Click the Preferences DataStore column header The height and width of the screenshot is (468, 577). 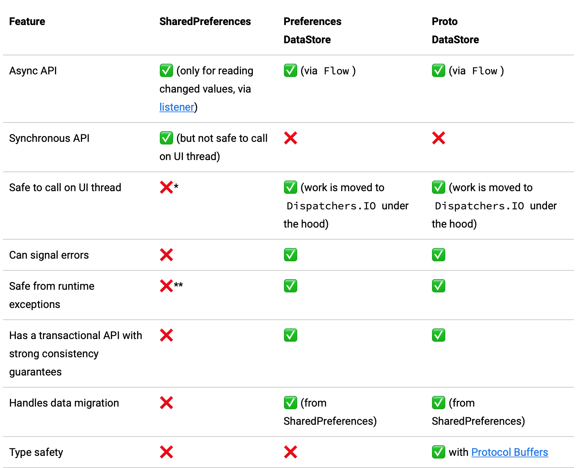pyautogui.click(x=312, y=30)
